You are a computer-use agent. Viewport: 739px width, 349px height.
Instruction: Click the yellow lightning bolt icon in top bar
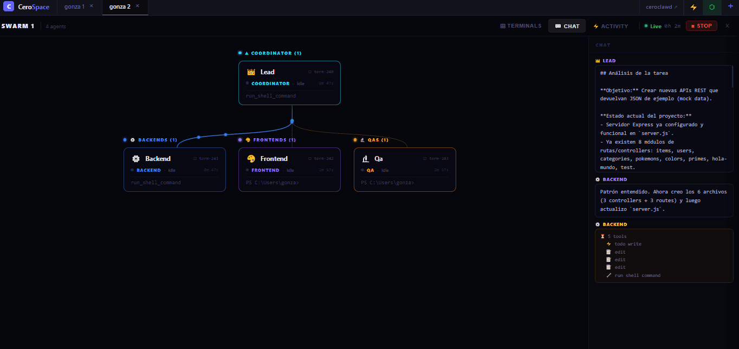693,7
